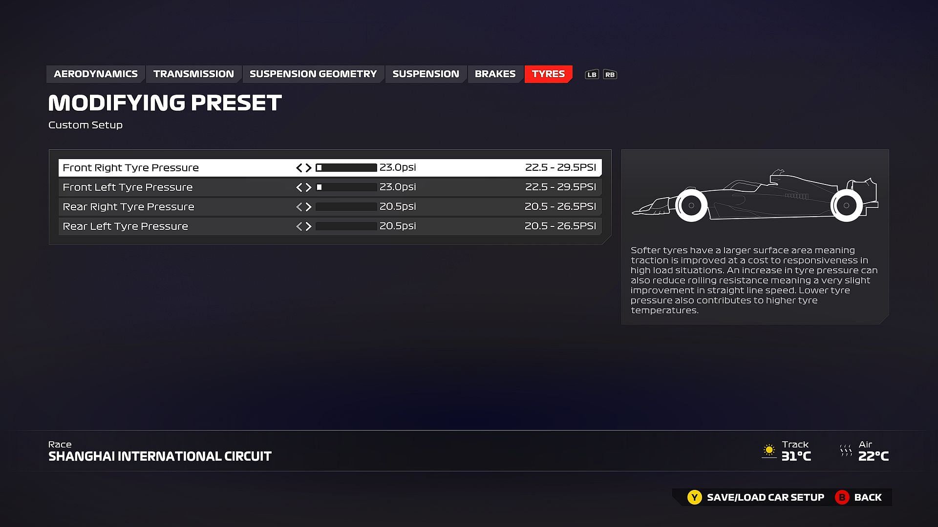Open SAVE/LOAD CAR SETUP menu
The image size is (938, 527).
765,497
